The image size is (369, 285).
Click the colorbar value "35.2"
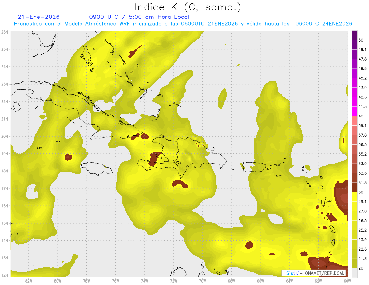pos(362,154)
